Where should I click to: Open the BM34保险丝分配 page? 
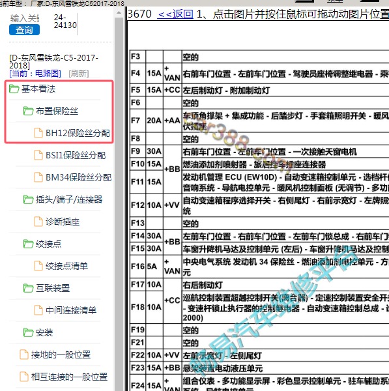tap(79, 177)
